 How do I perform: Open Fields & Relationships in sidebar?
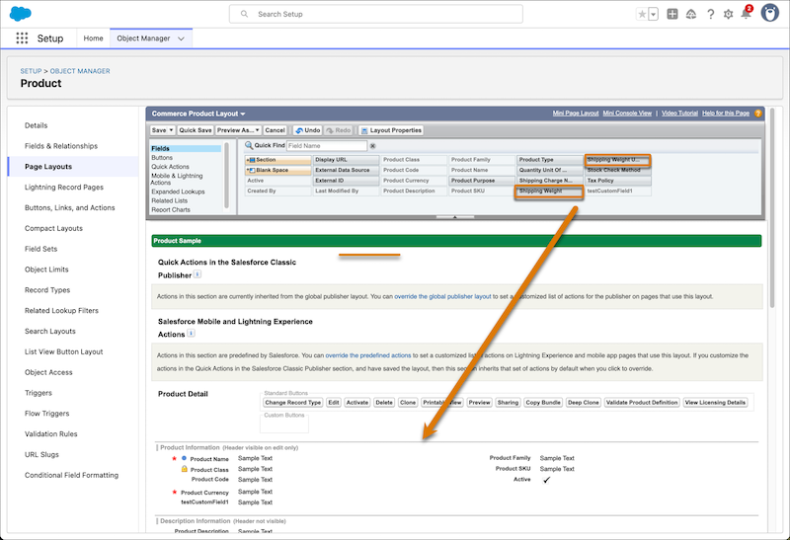click(61, 146)
